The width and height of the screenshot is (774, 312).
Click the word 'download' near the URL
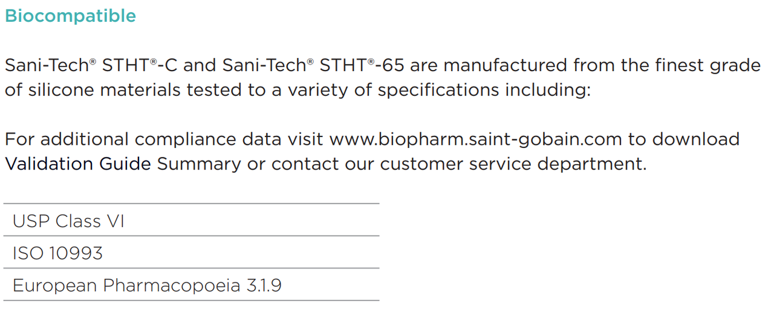click(x=695, y=139)
